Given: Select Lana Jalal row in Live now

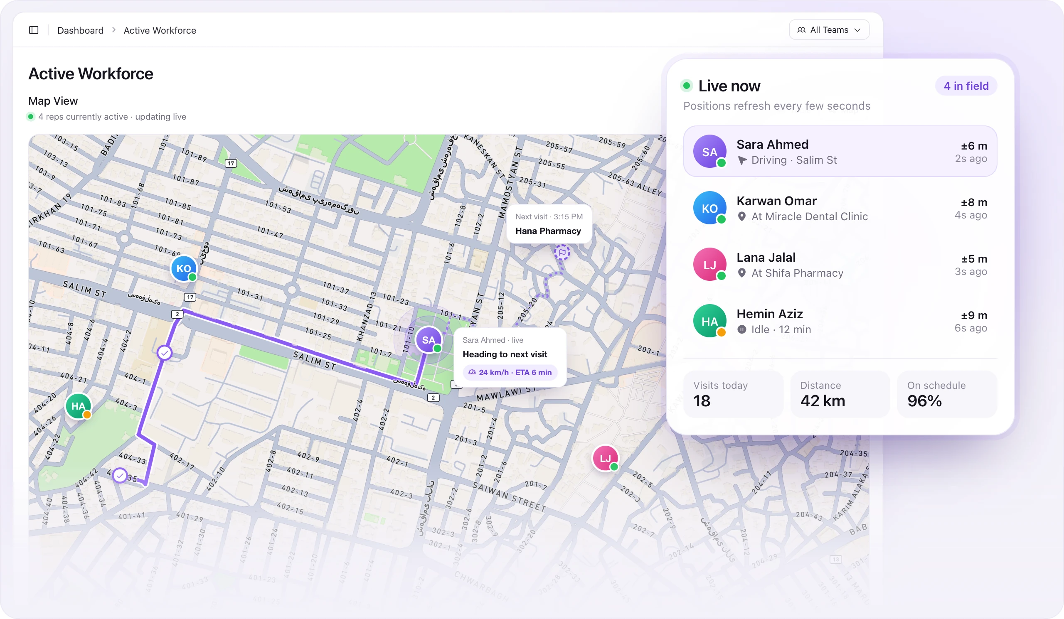Looking at the screenshot, I should [840, 265].
